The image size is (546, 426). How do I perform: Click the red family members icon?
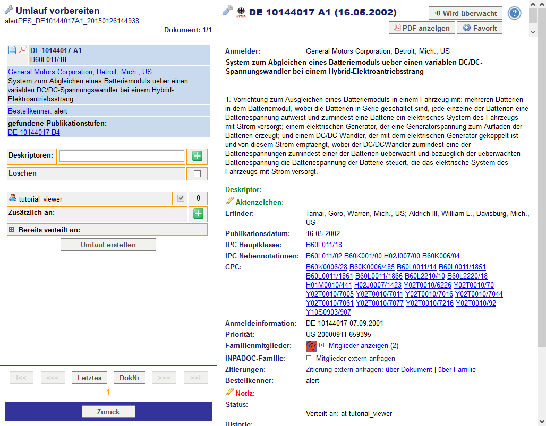(311, 346)
